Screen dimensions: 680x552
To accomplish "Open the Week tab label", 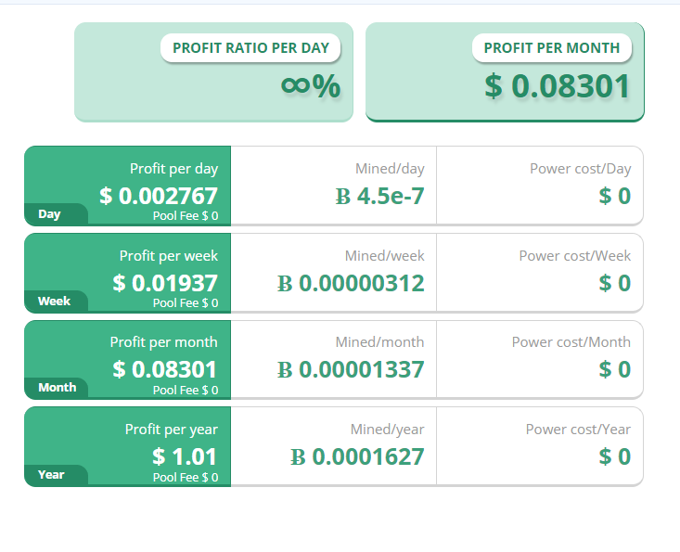I will pyautogui.click(x=54, y=302).
